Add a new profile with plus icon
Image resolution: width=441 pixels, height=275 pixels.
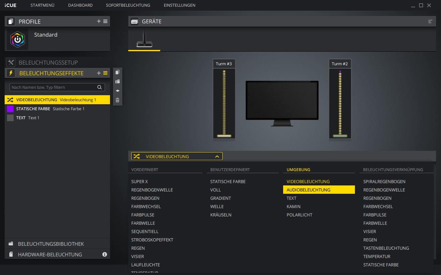pos(99,21)
